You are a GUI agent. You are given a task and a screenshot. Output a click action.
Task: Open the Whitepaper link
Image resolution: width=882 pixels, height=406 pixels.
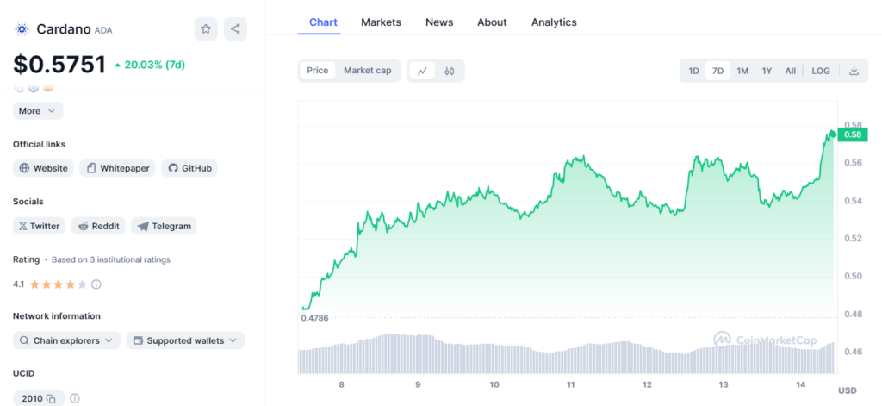[x=117, y=168]
